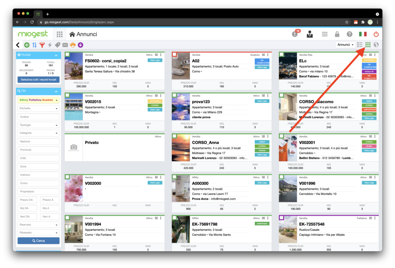
Task: Select checkbox on CORSO_Anna card
Action: tap(174, 136)
